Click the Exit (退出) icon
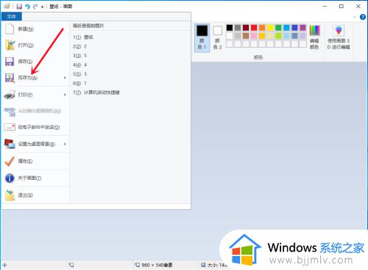 click(10, 195)
